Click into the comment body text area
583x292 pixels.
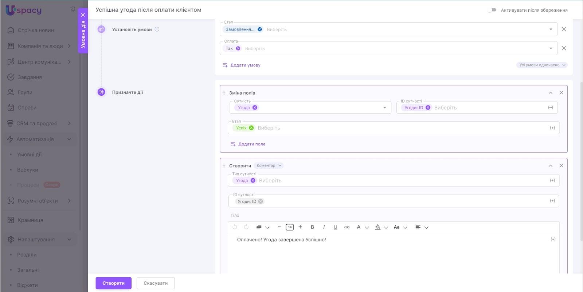(394, 253)
